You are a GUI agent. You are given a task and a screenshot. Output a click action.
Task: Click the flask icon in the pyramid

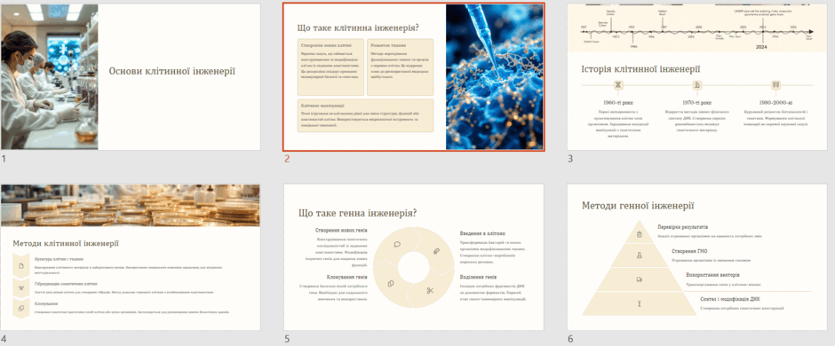click(x=639, y=256)
